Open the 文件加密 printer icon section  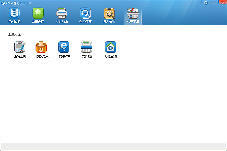(62, 16)
